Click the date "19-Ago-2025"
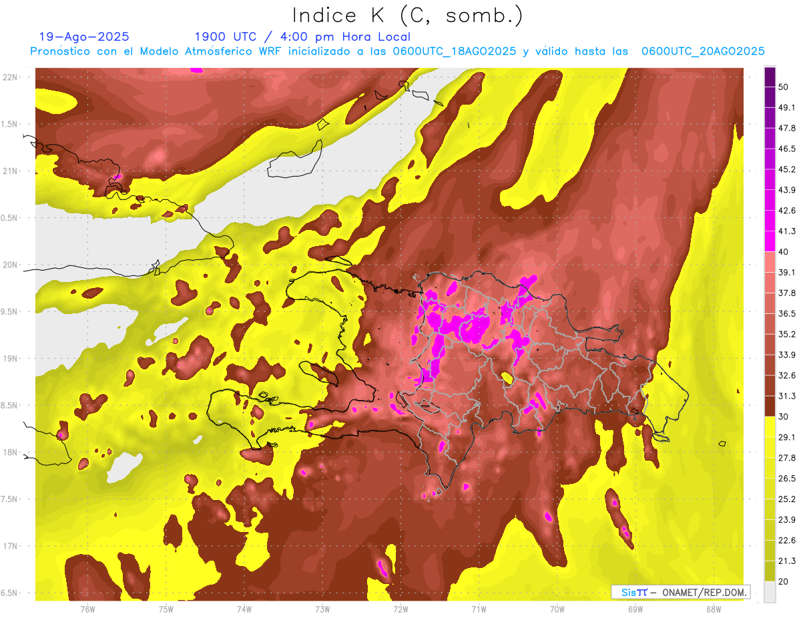Screen dimensions: 801x618 pos(84,37)
